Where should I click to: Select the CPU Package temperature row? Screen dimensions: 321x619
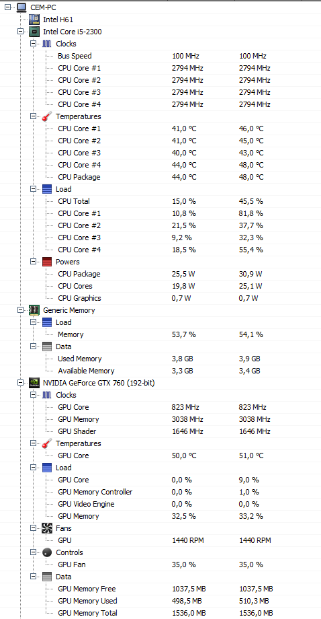[160, 177]
